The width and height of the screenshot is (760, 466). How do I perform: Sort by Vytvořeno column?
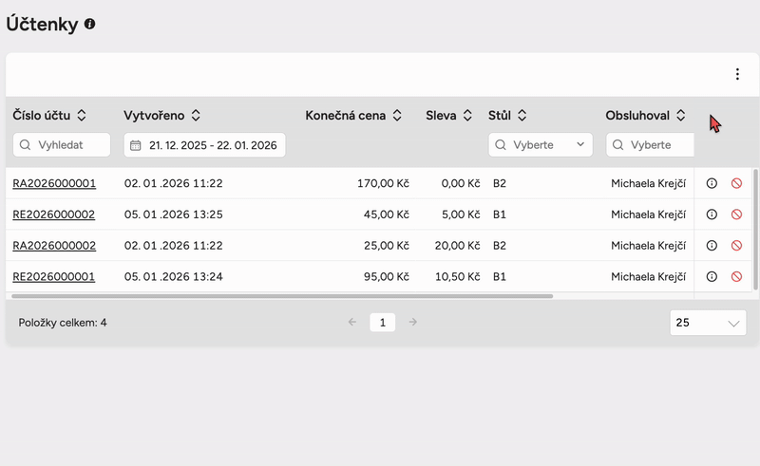coord(196,116)
